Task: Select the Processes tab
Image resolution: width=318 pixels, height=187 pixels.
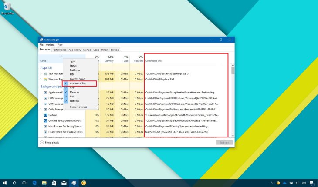Action: pyautogui.click(x=45, y=50)
